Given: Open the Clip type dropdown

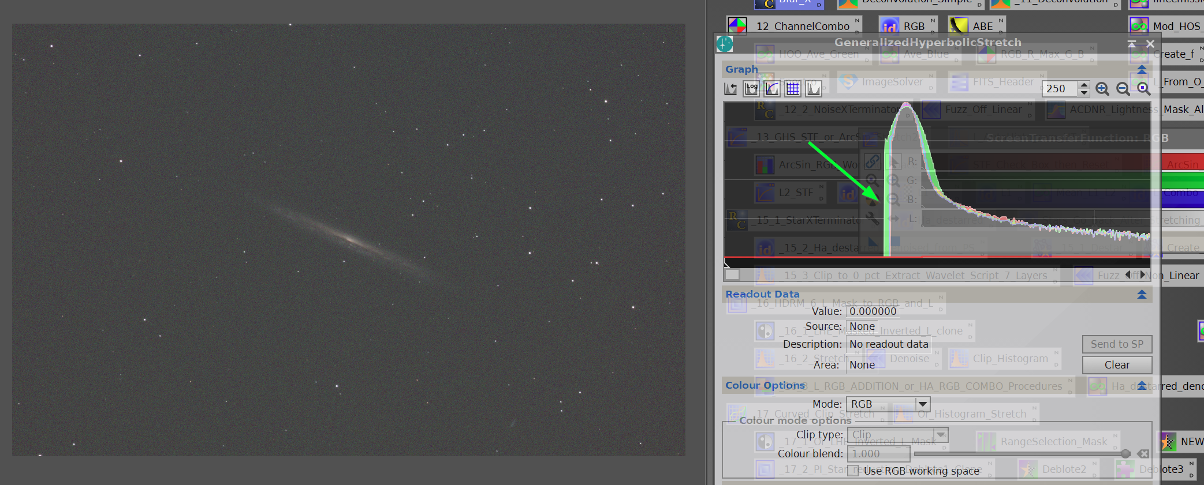Looking at the screenshot, I should [897, 435].
